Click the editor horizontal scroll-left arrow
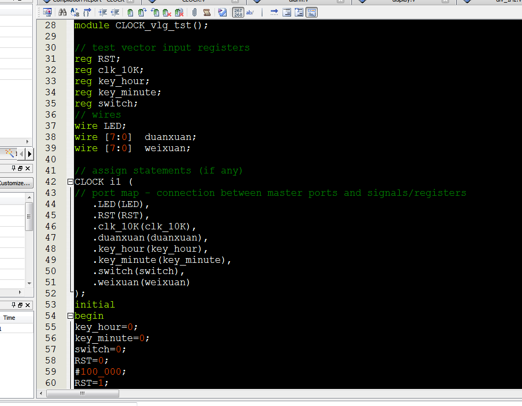This screenshot has height=406, width=522. (x=41, y=393)
